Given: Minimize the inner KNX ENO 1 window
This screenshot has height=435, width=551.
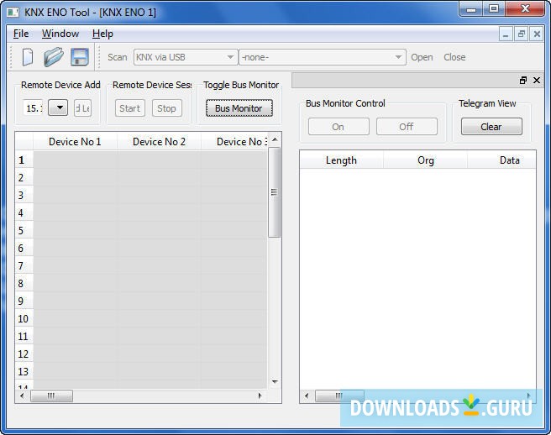Looking at the screenshot, I should click(506, 34).
